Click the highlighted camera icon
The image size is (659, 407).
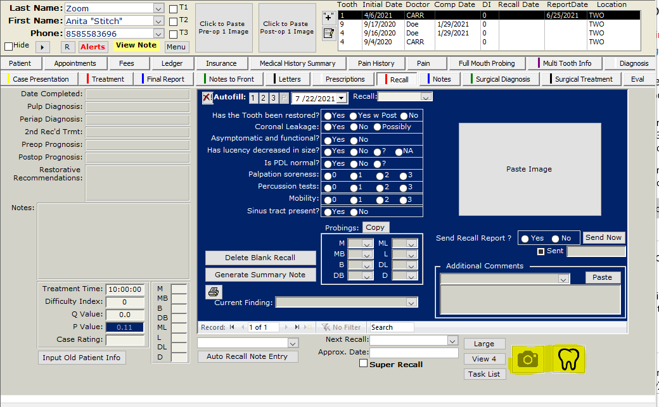coord(527,360)
